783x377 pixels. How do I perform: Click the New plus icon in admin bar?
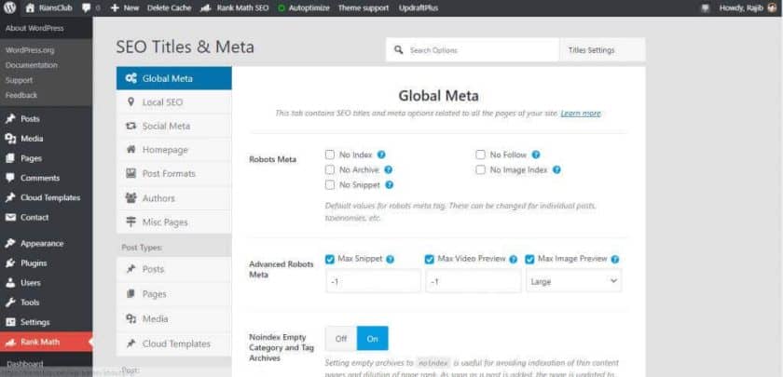pos(115,8)
